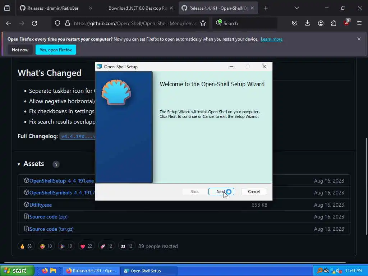Click muted volume tray icon
The image size is (368, 276).
click(339, 271)
